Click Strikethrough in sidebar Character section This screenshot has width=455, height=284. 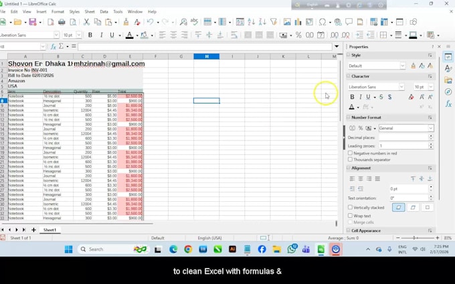coord(381,97)
